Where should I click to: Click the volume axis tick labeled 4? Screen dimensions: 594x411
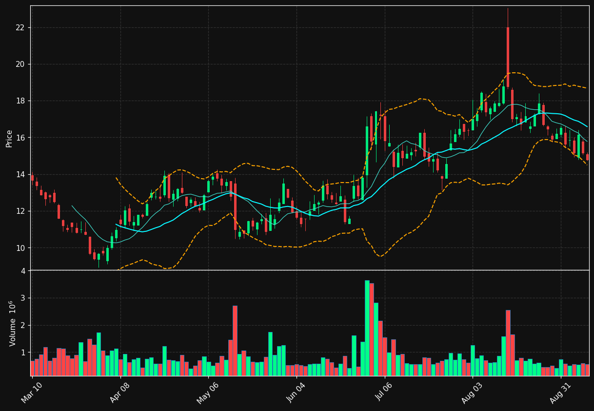point(22,271)
